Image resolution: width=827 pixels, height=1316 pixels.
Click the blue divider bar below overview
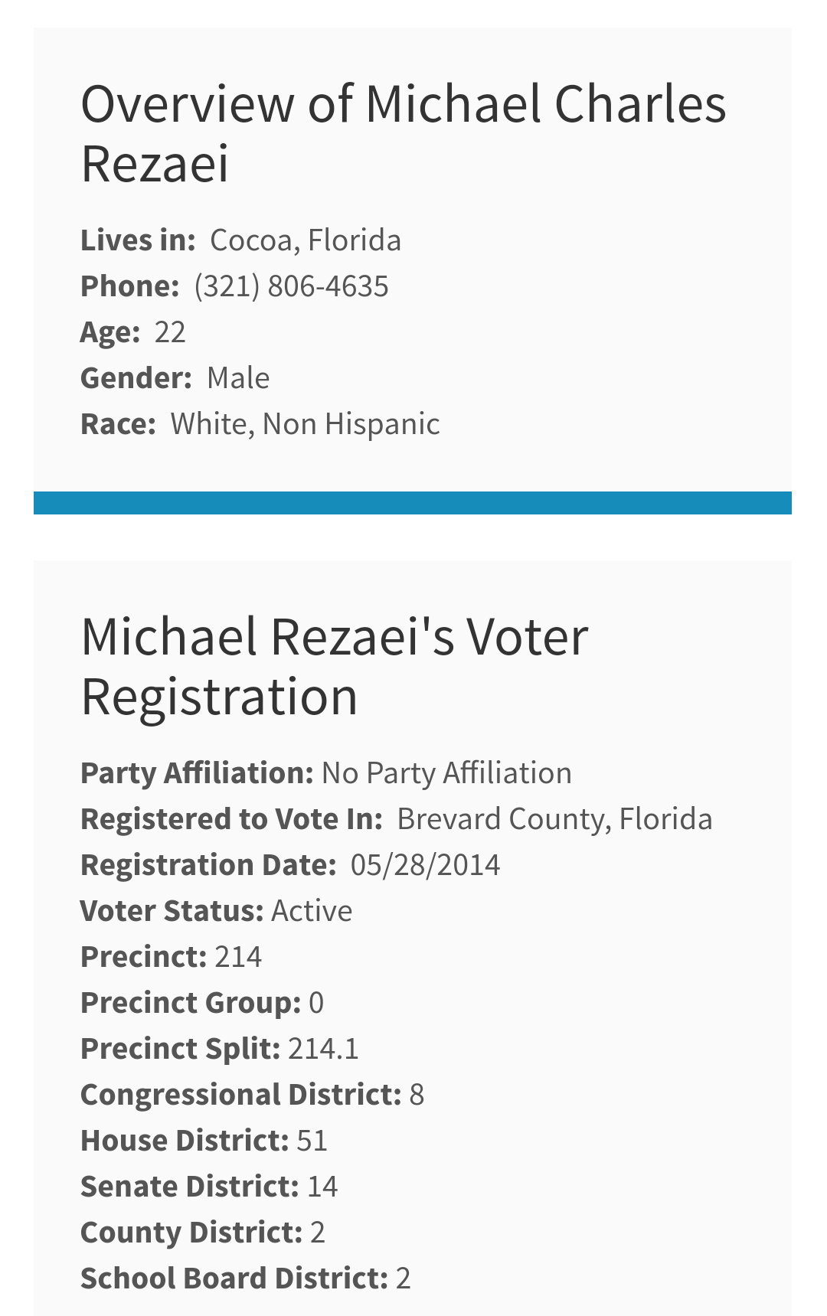413,503
